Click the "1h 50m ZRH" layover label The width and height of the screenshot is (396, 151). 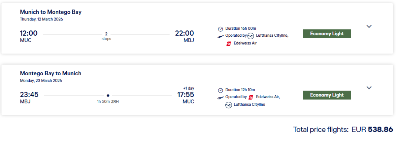coord(108,101)
